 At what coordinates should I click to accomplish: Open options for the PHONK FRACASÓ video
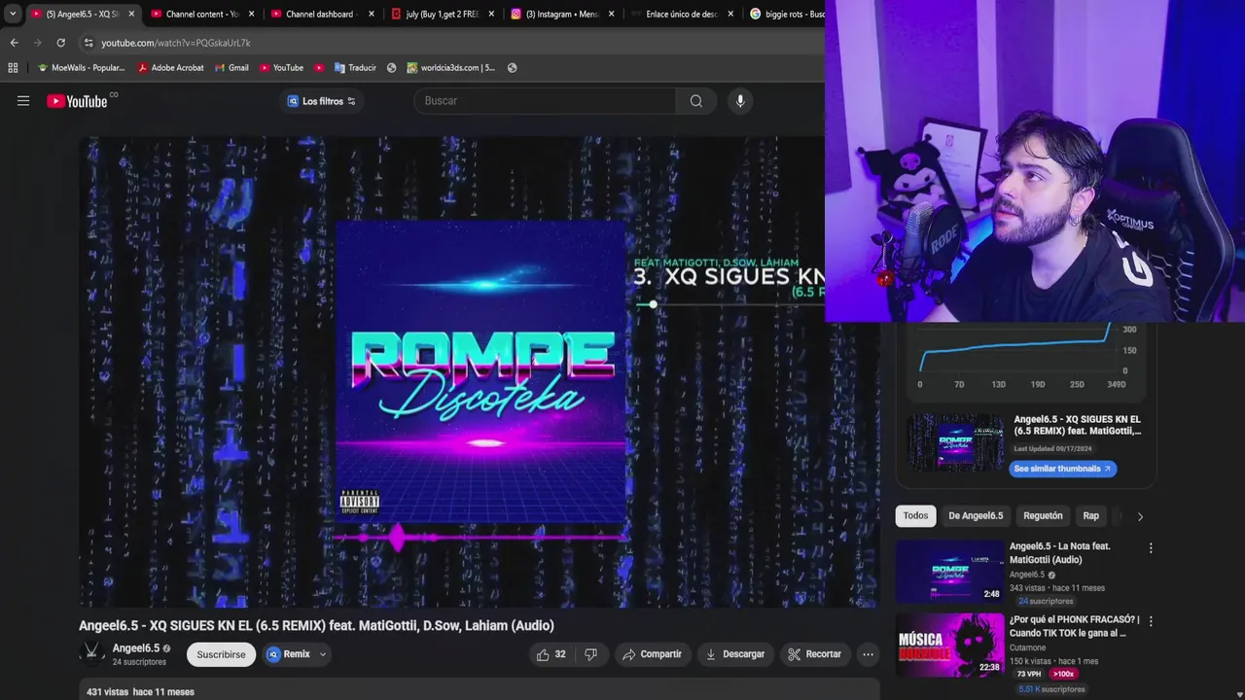(x=1151, y=621)
